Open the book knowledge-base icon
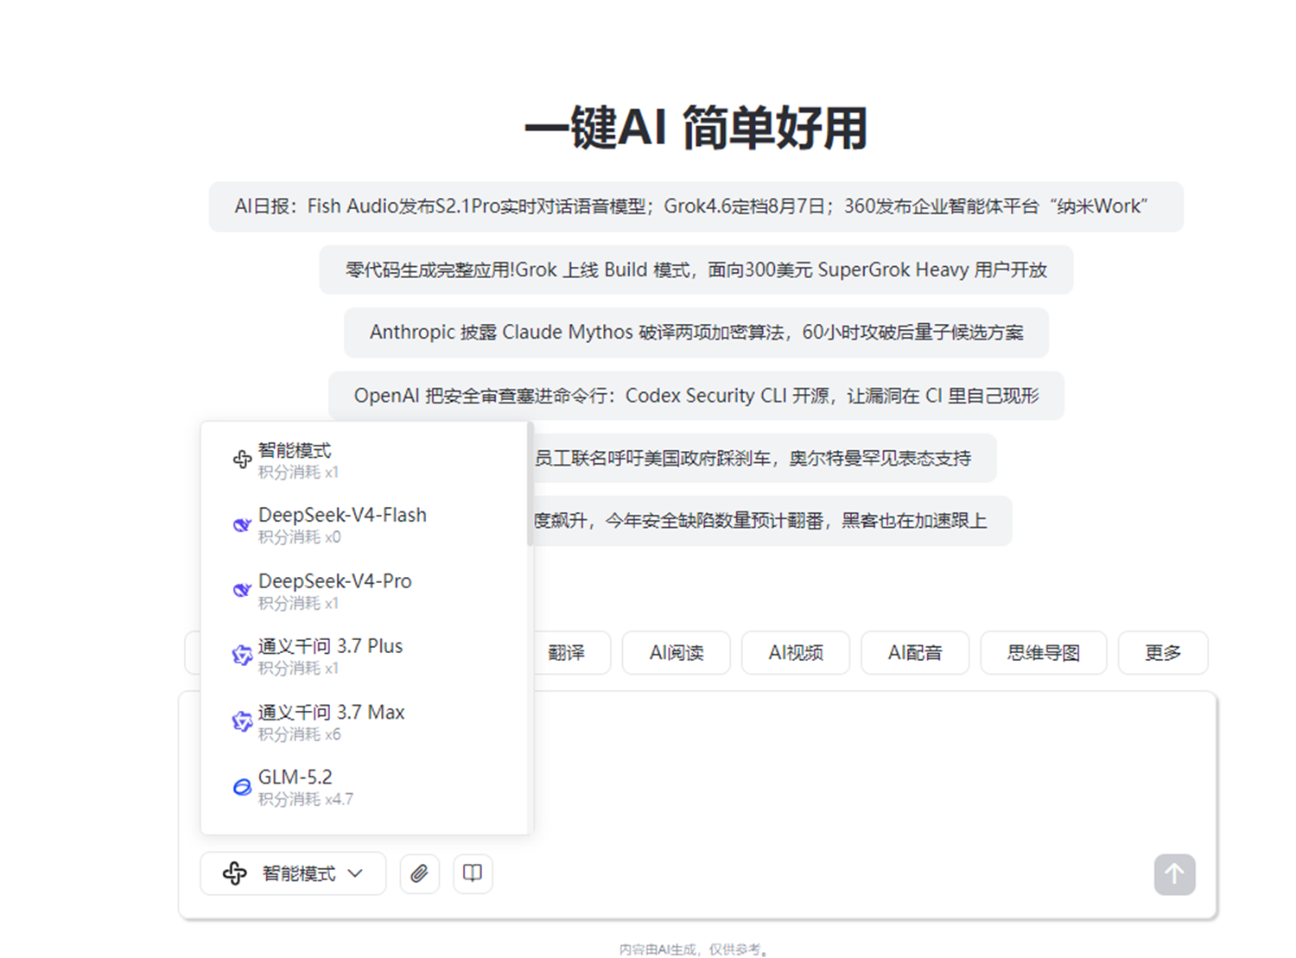This screenshot has width=1296, height=958. pos(473,873)
